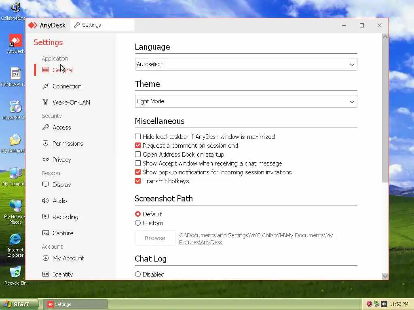Uncheck Transmit hotkeys option
The height and width of the screenshot is (310, 414).
pos(138,181)
